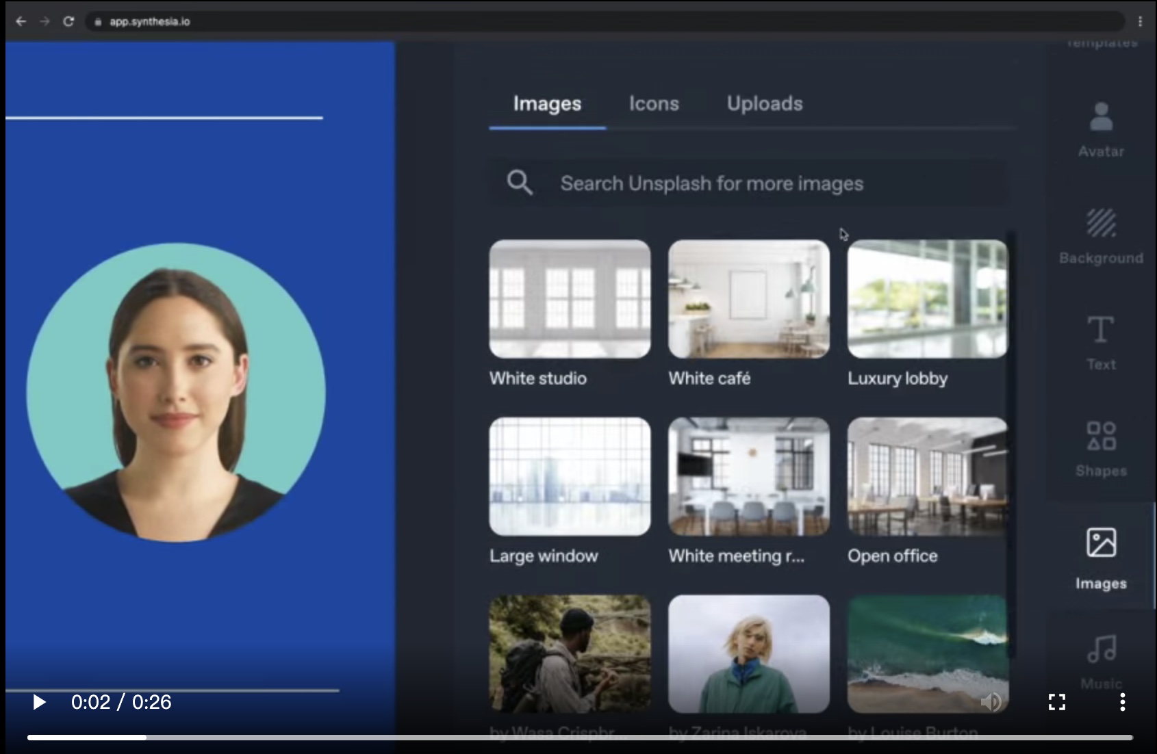Select the White studio image
Viewport: 1157px width, 754px height.
coord(570,299)
